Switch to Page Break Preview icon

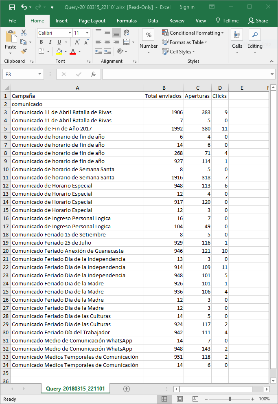pyautogui.click(x=195, y=399)
